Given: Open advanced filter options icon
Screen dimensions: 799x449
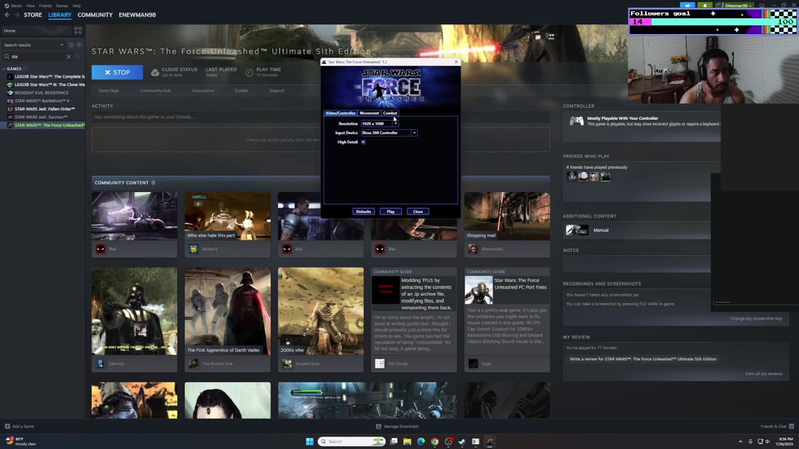Looking at the screenshot, I should pyautogui.click(x=79, y=57).
